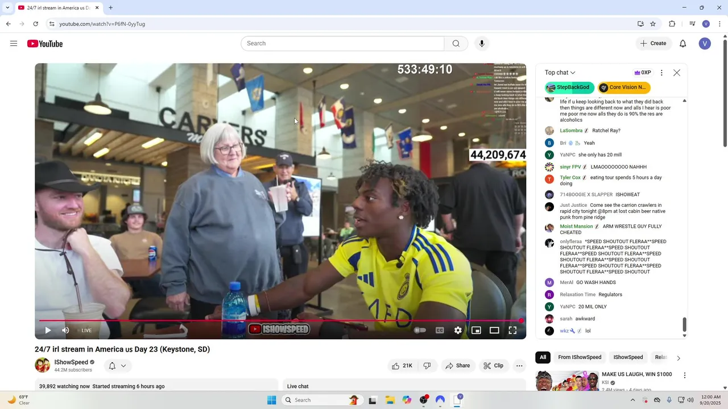
Task: Focus the YouTube search field
Action: tap(342, 44)
